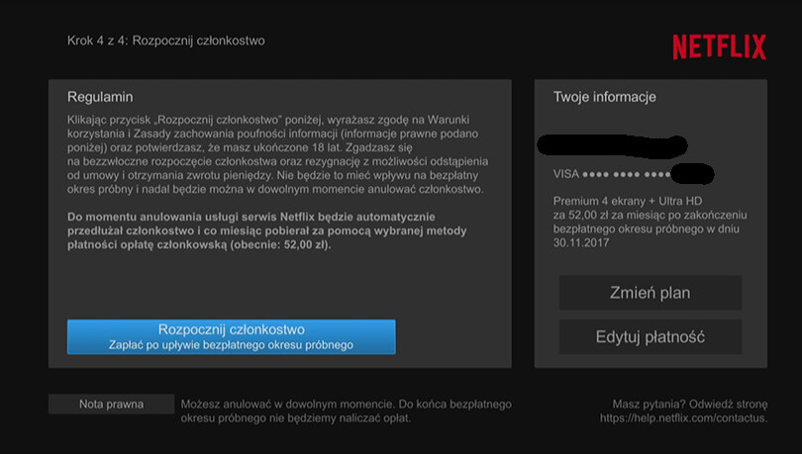
Task: Open Zmień plan to change the plan
Action: (x=650, y=293)
